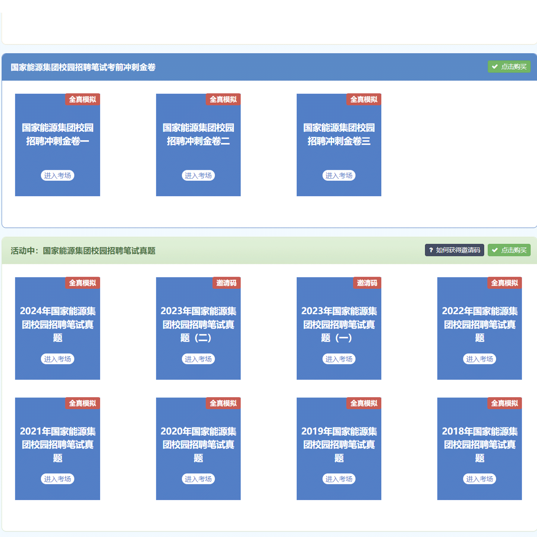Click 点击购买 in the 考前冲刺金卷 header
The image size is (537, 537).
coord(509,67)
